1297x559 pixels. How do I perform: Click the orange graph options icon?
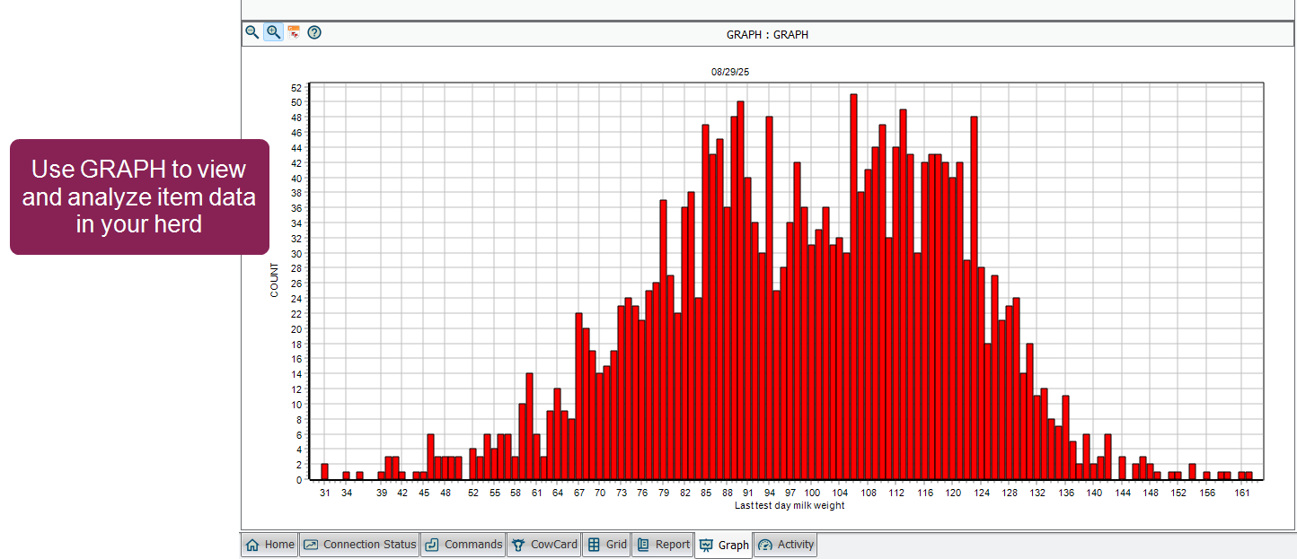(x=294, y=32)
